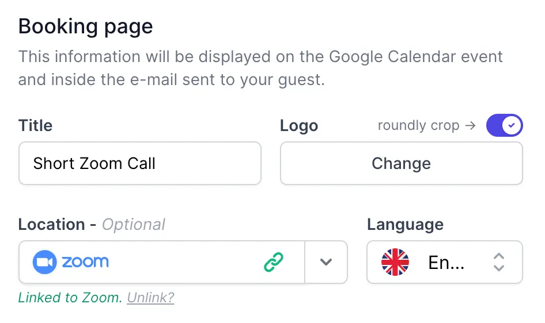The image size is (545, 323).
Task: Focus the Short Zoom Call title field
Action: pos(140,163)
